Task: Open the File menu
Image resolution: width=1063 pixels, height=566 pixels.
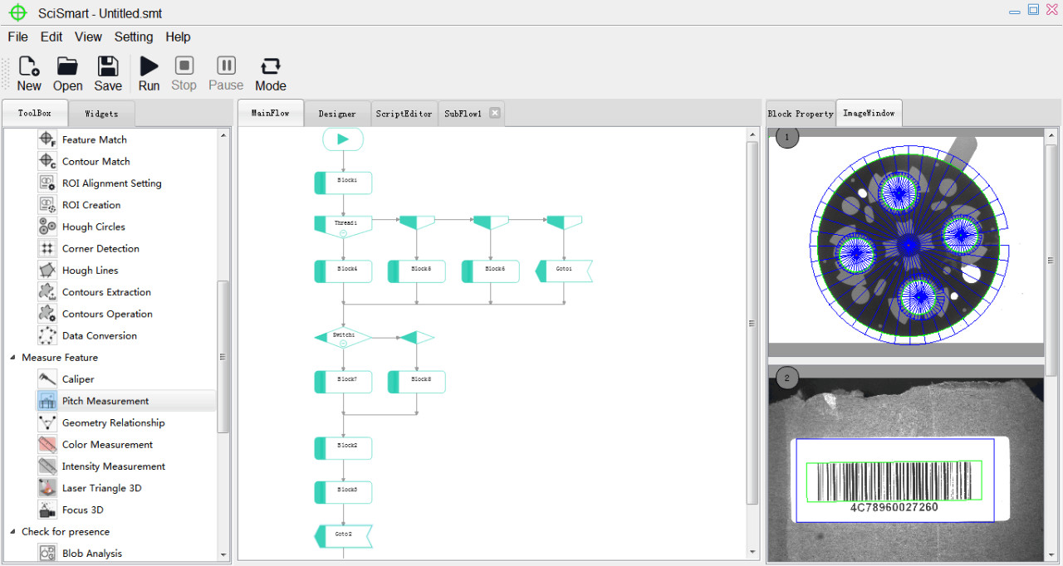Action: click(x=17, y=37)
